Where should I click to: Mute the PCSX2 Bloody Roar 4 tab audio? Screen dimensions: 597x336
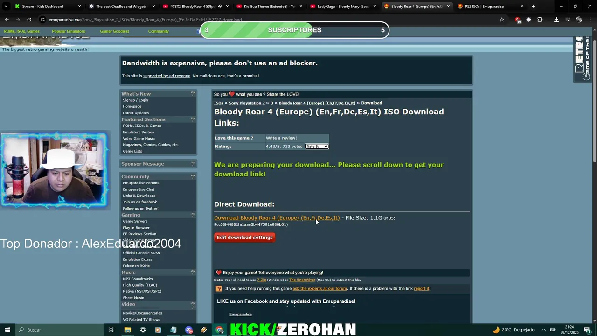220,7
